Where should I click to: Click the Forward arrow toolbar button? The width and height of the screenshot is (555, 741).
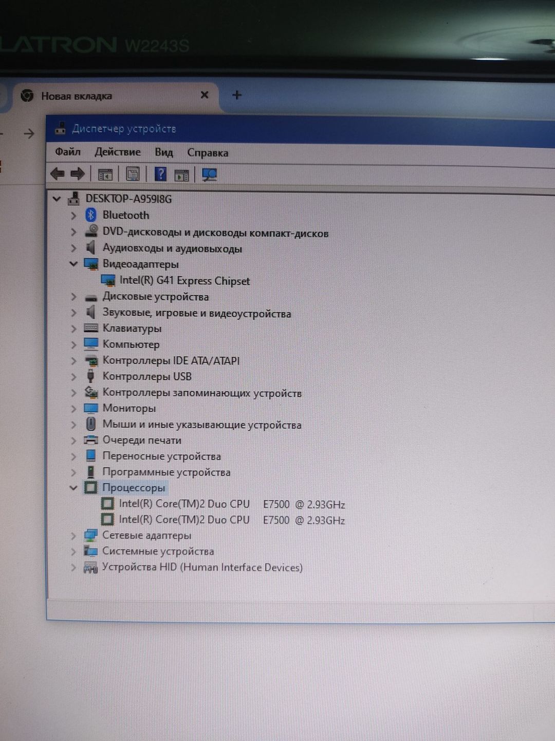[78, 174]
